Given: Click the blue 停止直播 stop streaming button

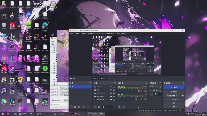Looking at the screenshot, I should tap(174, 87).
